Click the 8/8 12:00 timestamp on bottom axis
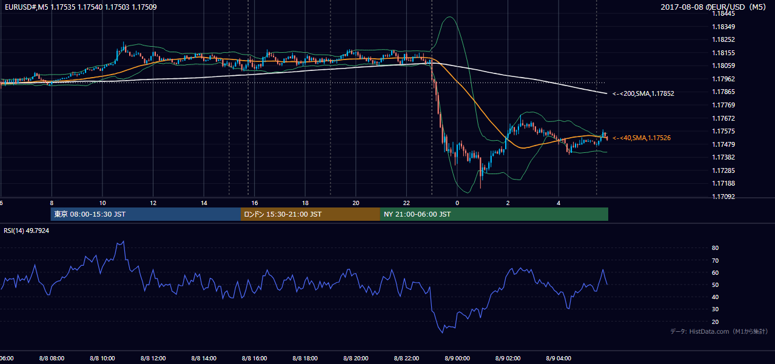This screenshot has height=364, width=775. pos(153,359)
